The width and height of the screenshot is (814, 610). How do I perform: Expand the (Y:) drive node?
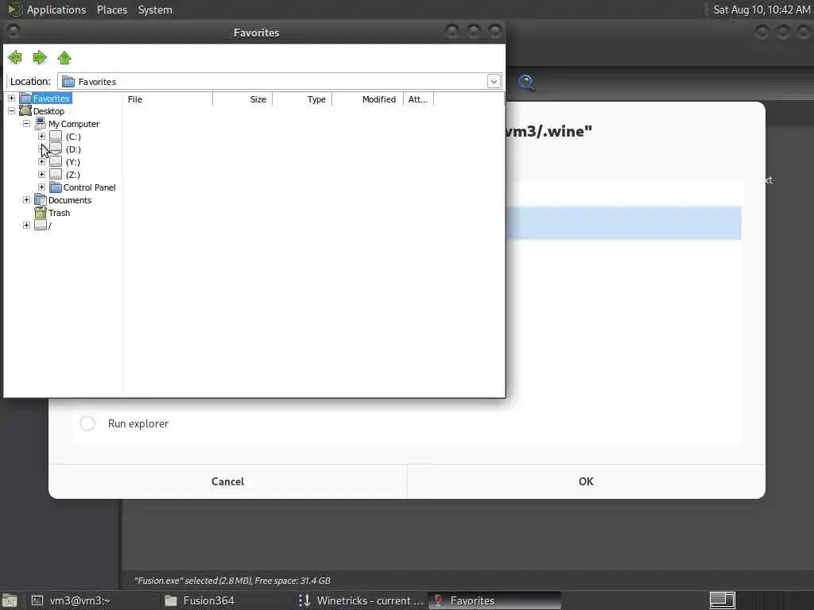coord(41,162)
